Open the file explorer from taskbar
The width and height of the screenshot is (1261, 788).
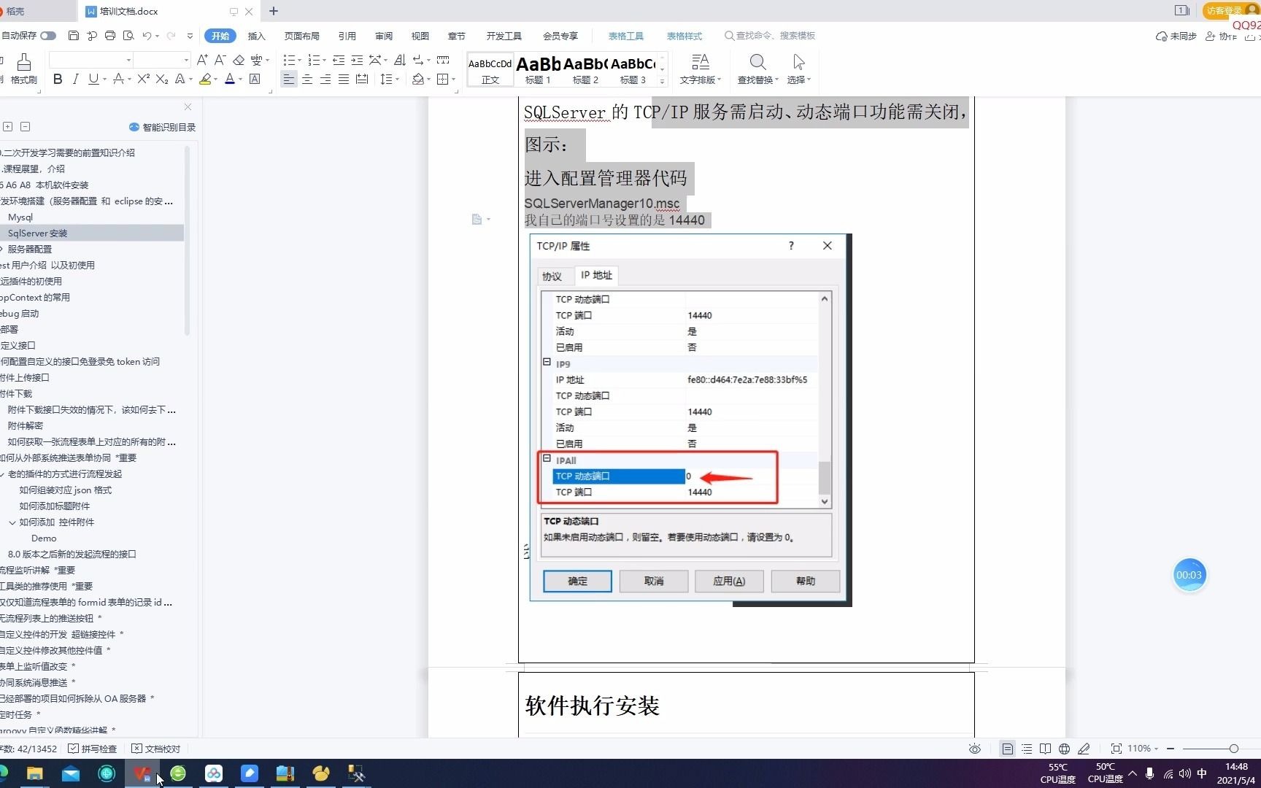coord(34,773)
